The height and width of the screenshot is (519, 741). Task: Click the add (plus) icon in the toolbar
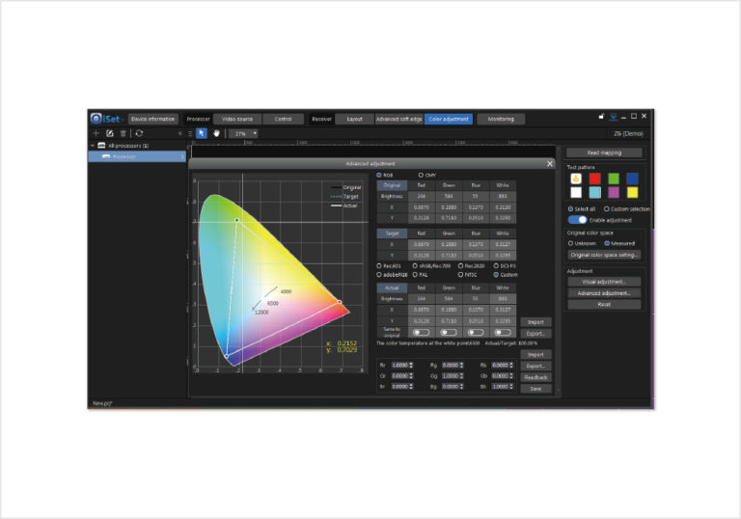(x=96, y=133)
